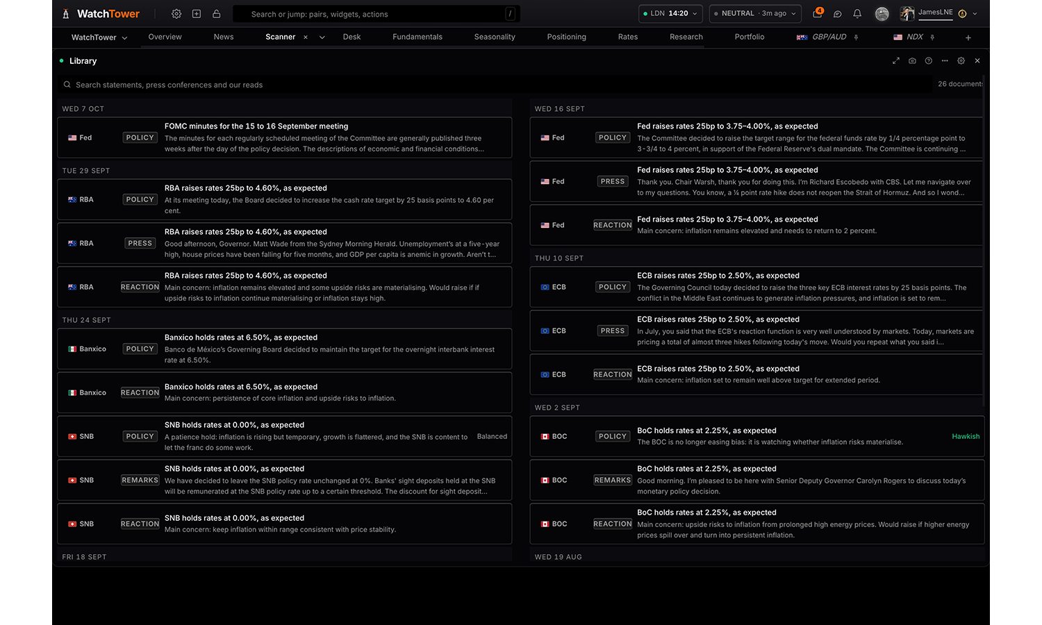Toggle the pin on the GBP/AUD tab
This screenshot has width=1042, height=625.
click(856, 37)
